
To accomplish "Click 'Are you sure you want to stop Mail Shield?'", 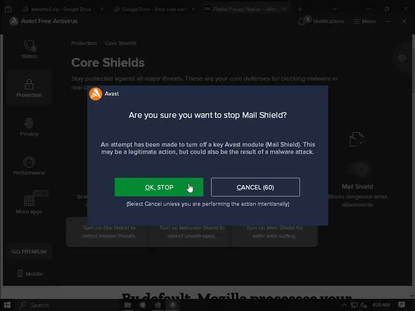I will (208, 115).
